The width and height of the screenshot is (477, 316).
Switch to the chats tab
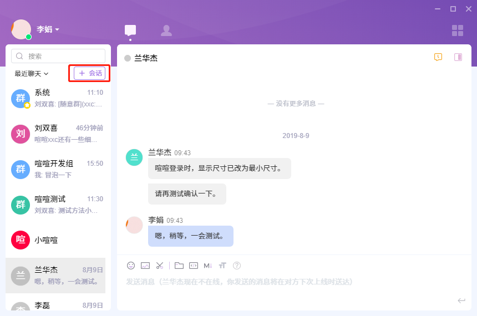[x=130, y=30]
